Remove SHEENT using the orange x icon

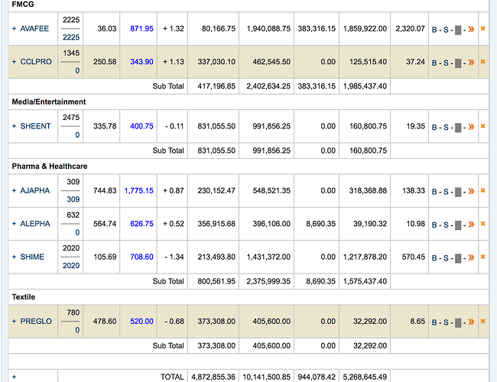coord(482,126)
